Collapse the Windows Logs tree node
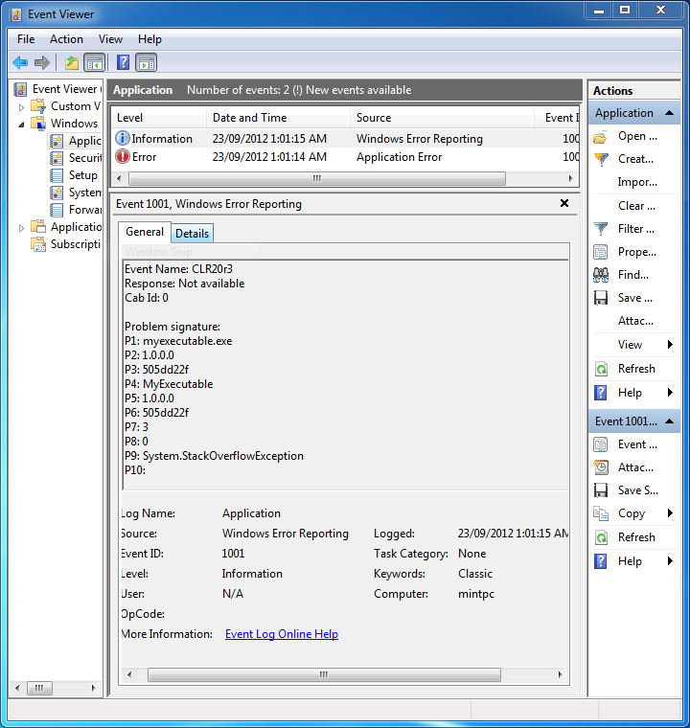The width and height of the screenshot is (690, 728). click(x=22, y=124)
